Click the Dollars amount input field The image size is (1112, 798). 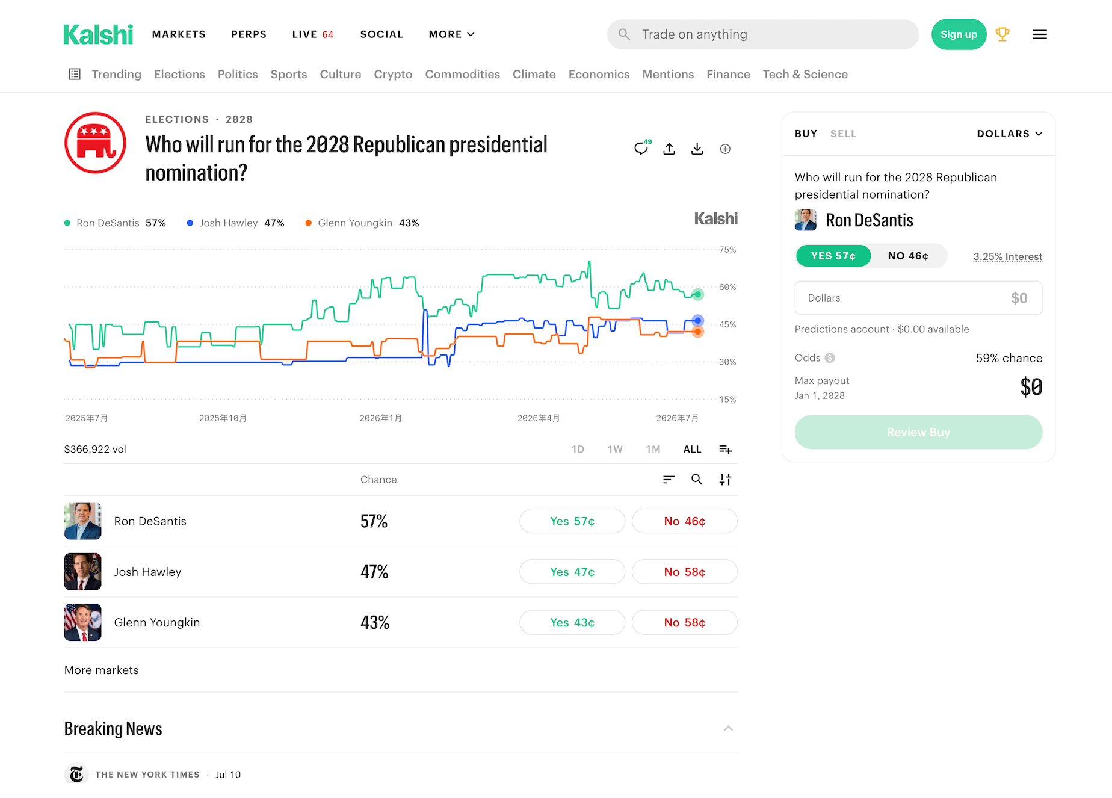coord(918,298)
